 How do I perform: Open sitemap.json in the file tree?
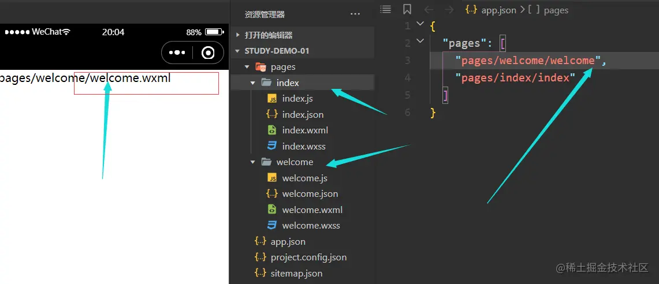click(296, 274)
